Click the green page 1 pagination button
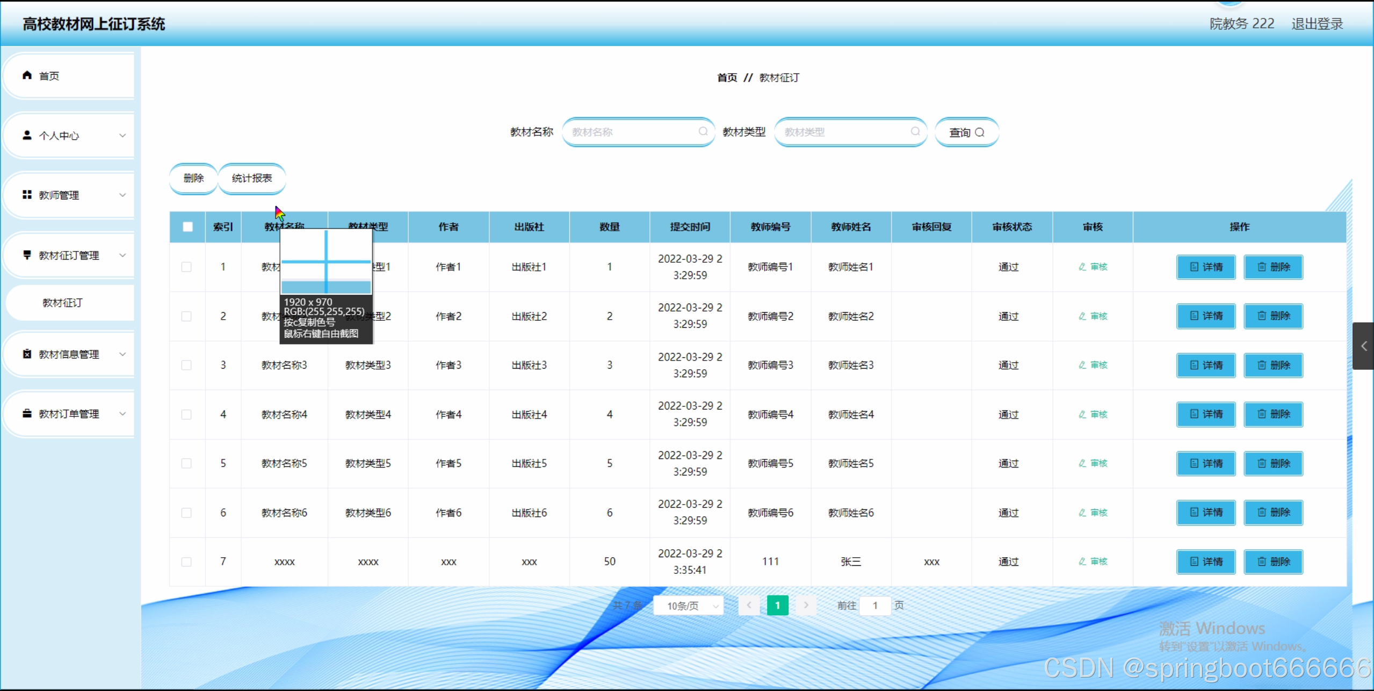Image resolution: width=1374 pixels, height=691 pixels. tap(777, 606)
